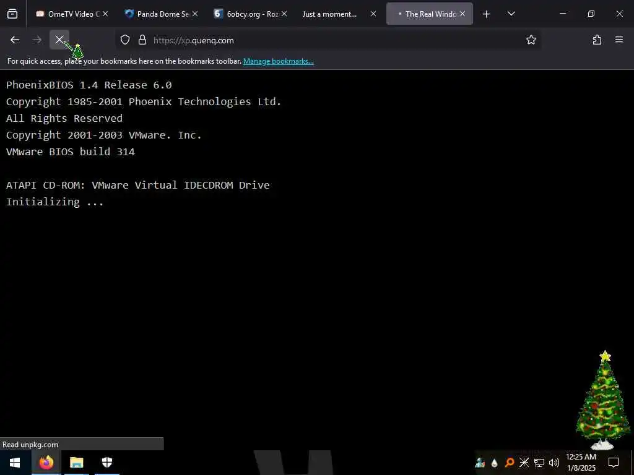This screenshot has height=475, width=634.
Task: Open tracking protection shield icon
Action: click(125, 40)
